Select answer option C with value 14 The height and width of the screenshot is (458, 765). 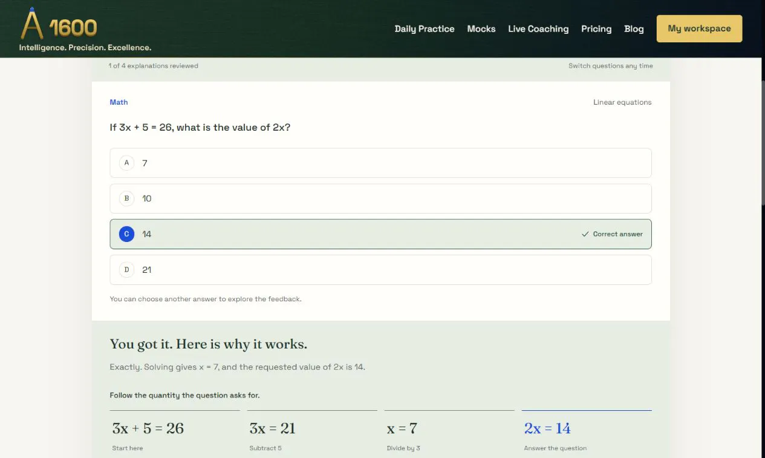pyautogui.click(x=380, y=234)
